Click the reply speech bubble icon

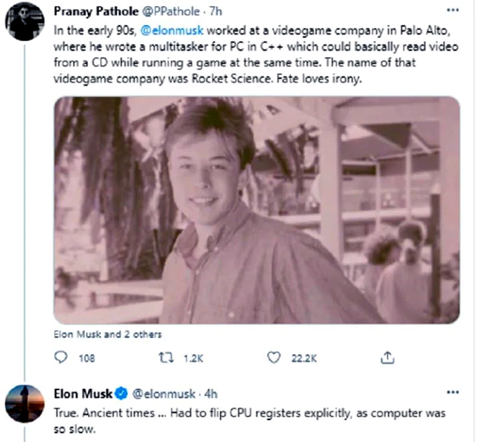tap(61, 357)
